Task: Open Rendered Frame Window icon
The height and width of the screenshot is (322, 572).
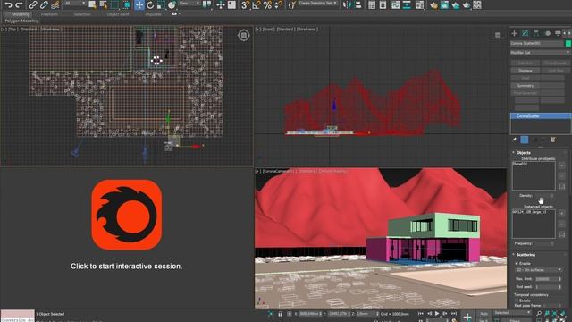Action: point(444,4)
